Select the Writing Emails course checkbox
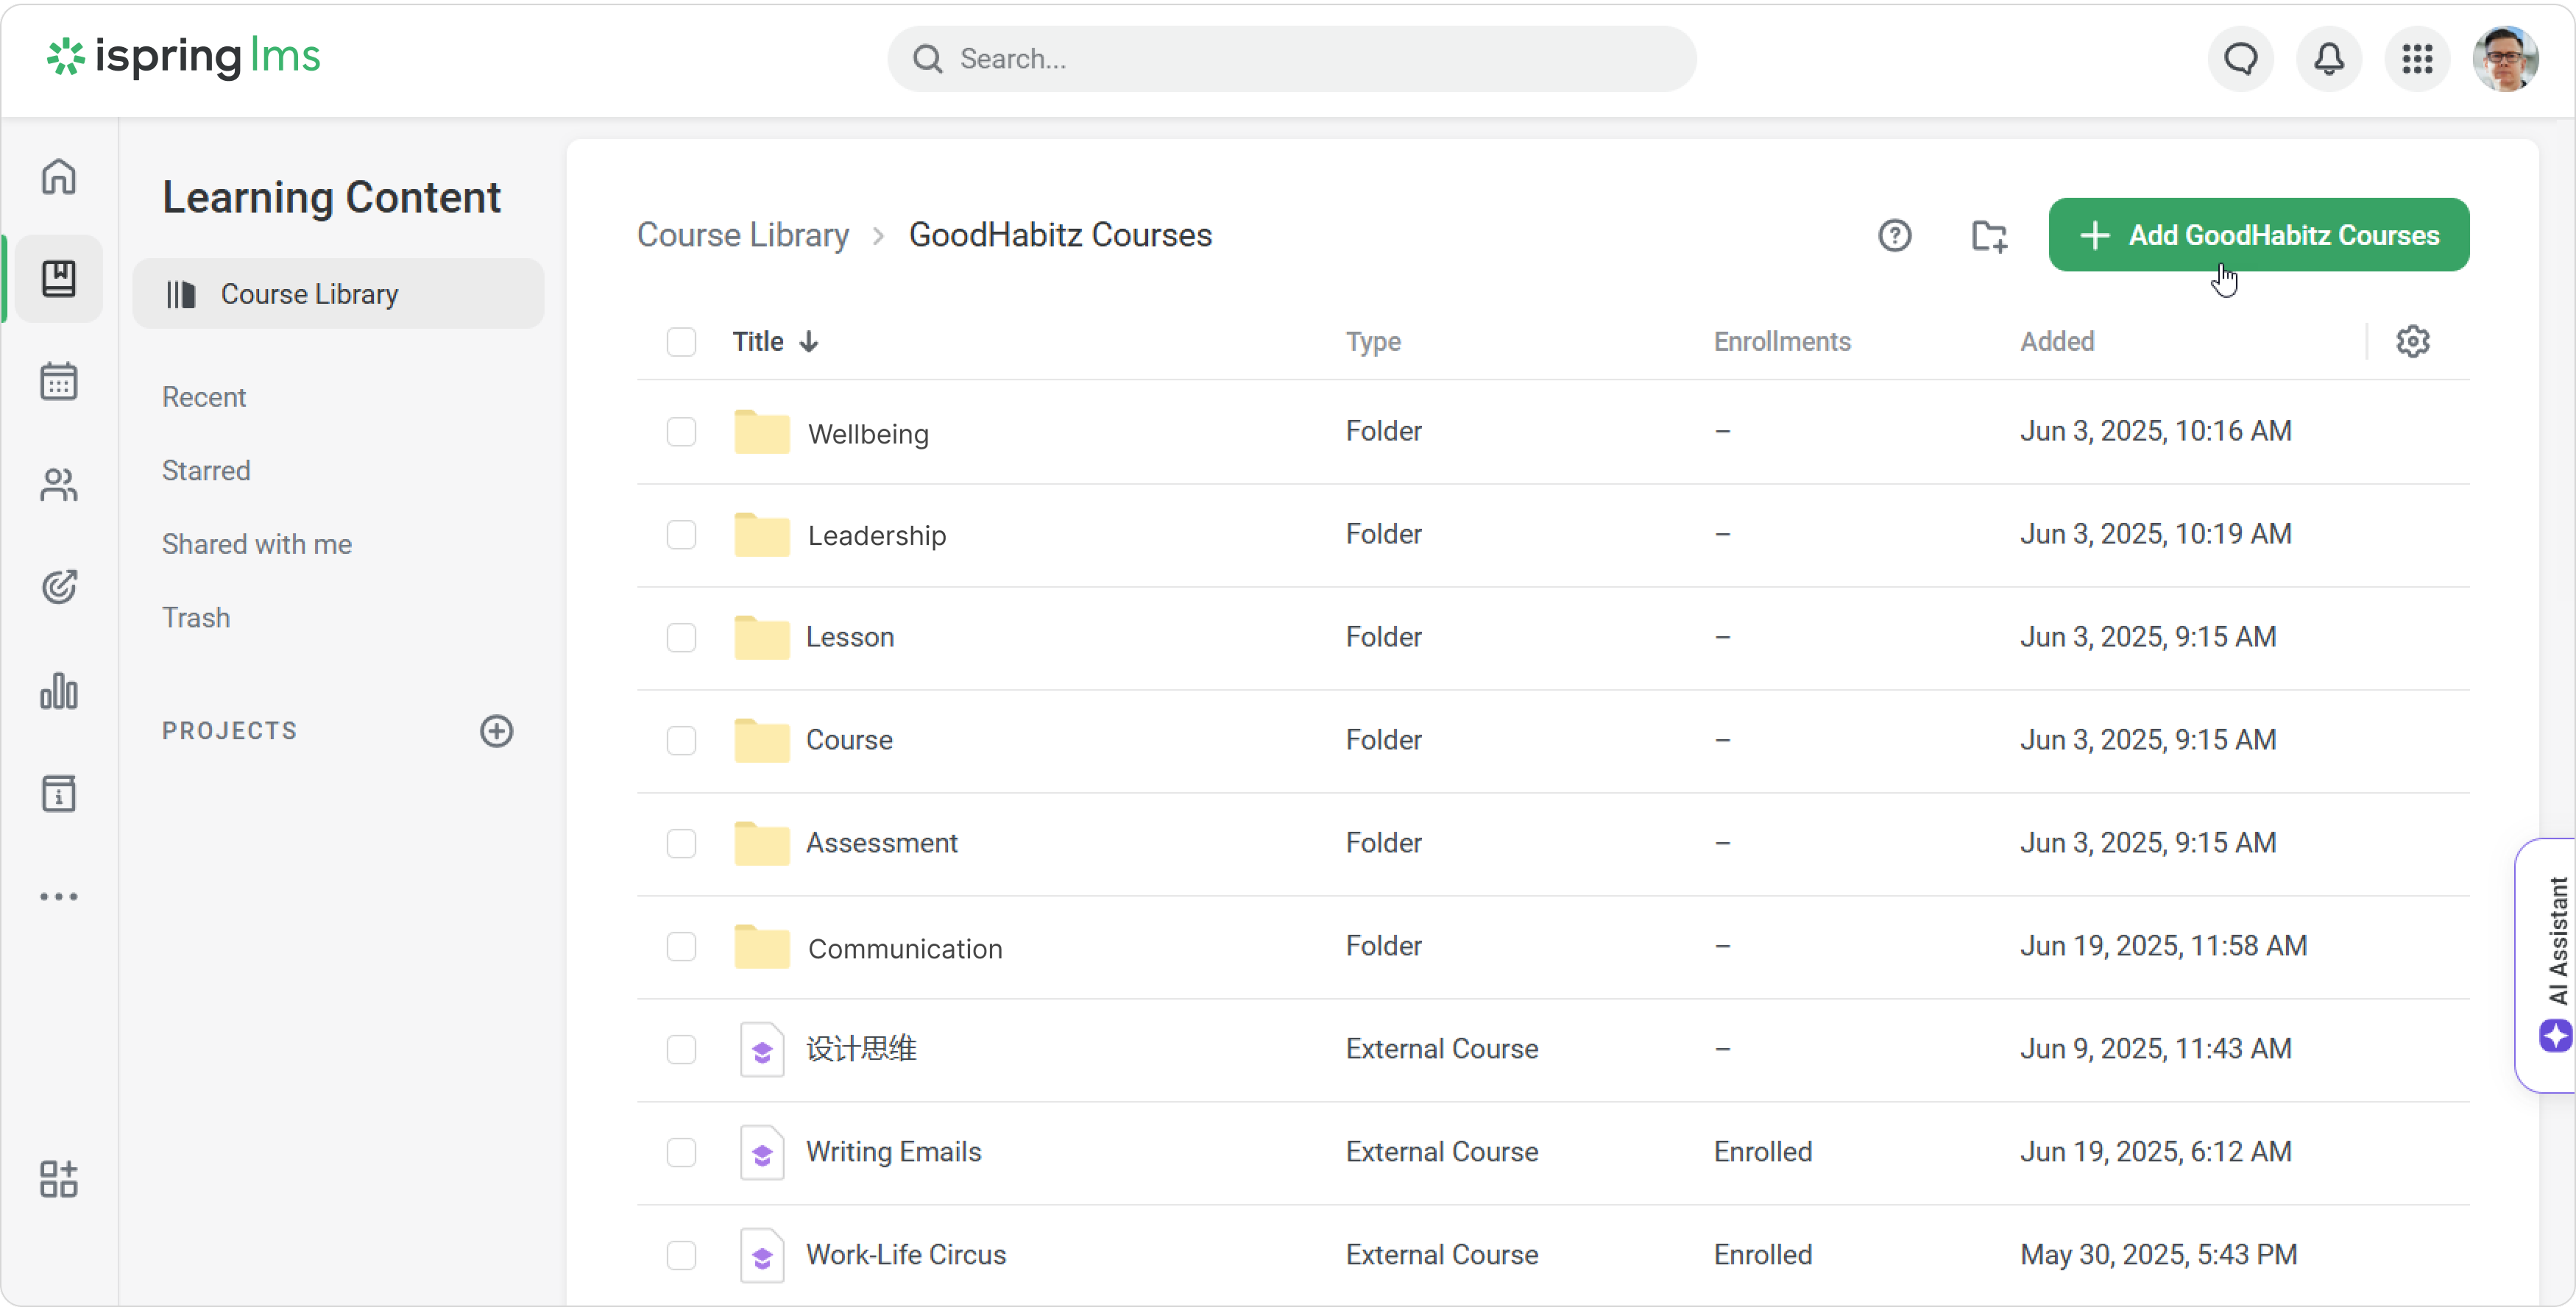This screenshot has width=2576, height=1307. pos(681,1152)
